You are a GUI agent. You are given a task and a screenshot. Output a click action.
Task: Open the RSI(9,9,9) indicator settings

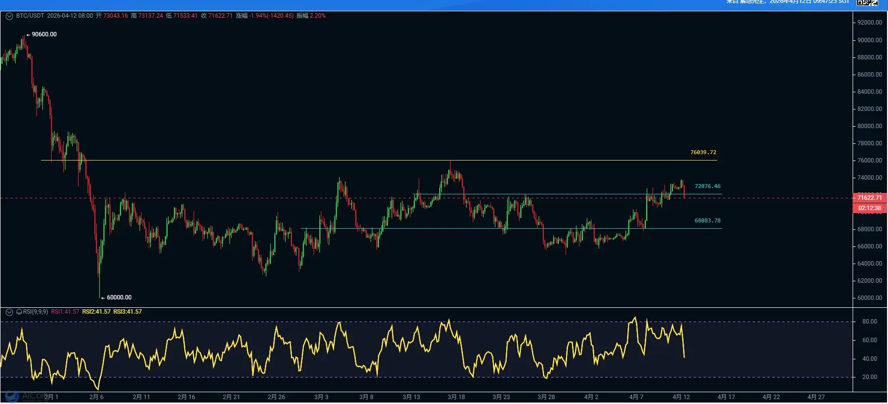click(x=35, y=312)
